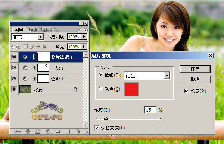
Task: Toggle lock image pixels brush icon
Action: tap(32, 47)
